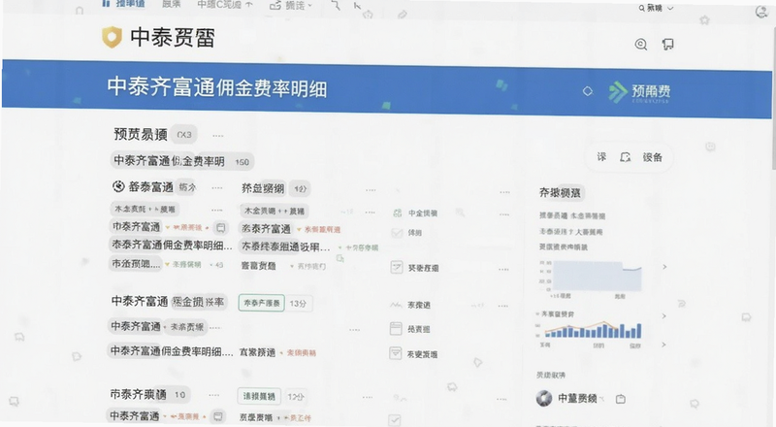Image resolution: width=776 pixels, height=427 pixels.
Task: Click the round avatar icon beside the account name
Action: [x=544, y=398]
